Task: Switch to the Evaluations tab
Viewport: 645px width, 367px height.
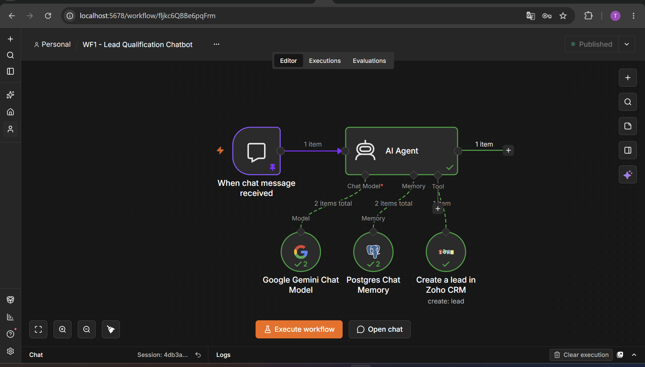Action: click(369, 61)
